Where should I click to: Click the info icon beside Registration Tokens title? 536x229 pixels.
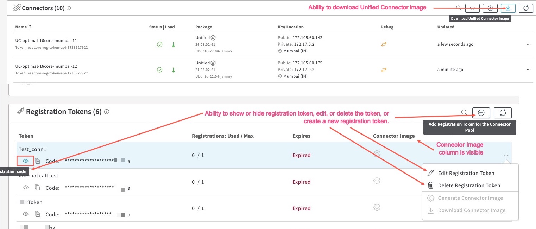(x=107, y=112)
